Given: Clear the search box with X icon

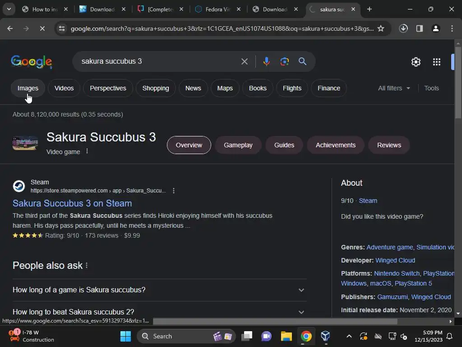Looking at the screenshot, I should (244, 61).
